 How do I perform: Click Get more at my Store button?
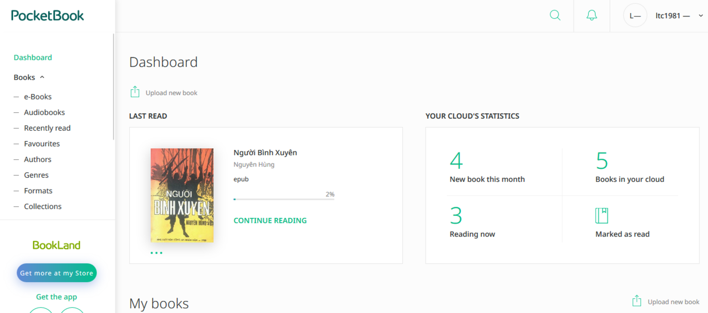57,273
